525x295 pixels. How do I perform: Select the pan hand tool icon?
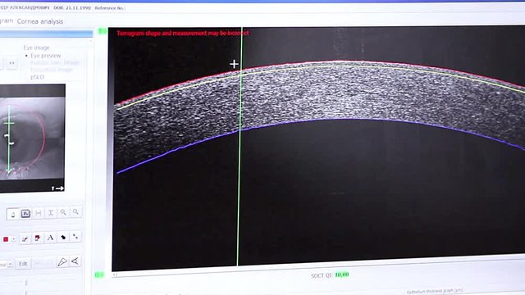point(13,214)
